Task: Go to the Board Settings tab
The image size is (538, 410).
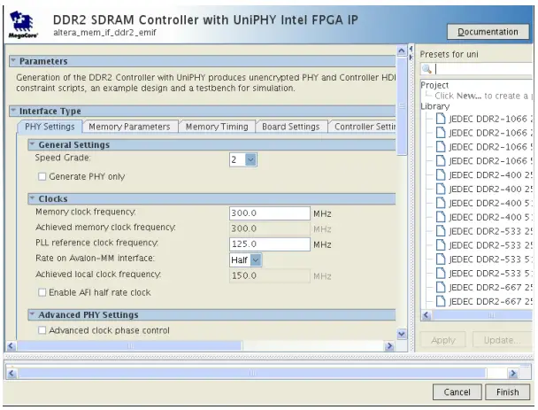Action: point(291,127)
